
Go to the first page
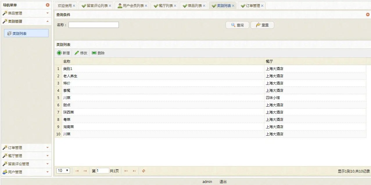pyautogui.click(x=77, y=171)
